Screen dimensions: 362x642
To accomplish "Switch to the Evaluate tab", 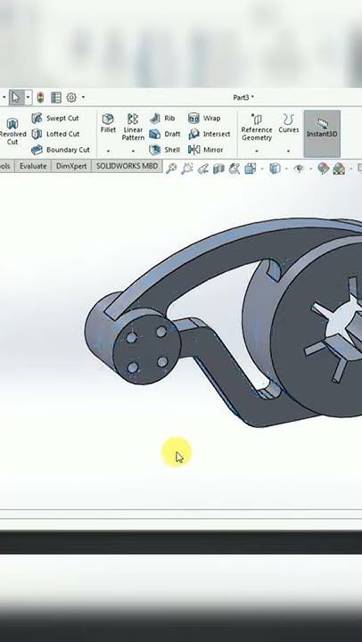I will pyautogui.click(x=33, y=166).
